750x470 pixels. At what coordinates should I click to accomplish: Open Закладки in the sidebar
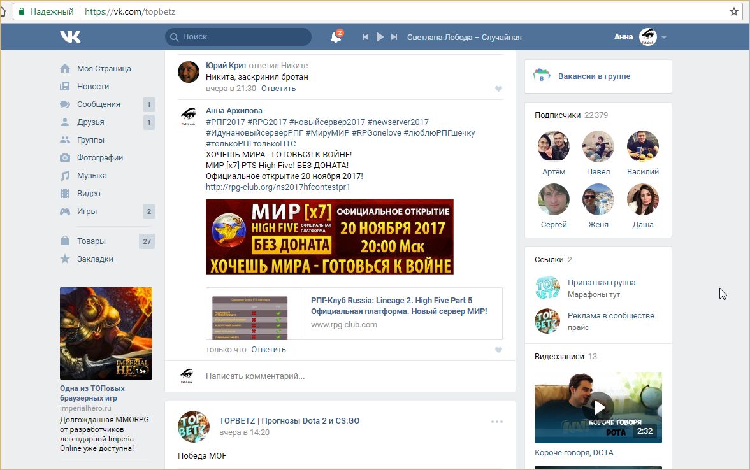coord(95,259)
